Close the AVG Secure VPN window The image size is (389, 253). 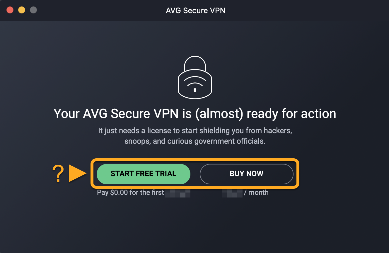click(x=10, y=10)
